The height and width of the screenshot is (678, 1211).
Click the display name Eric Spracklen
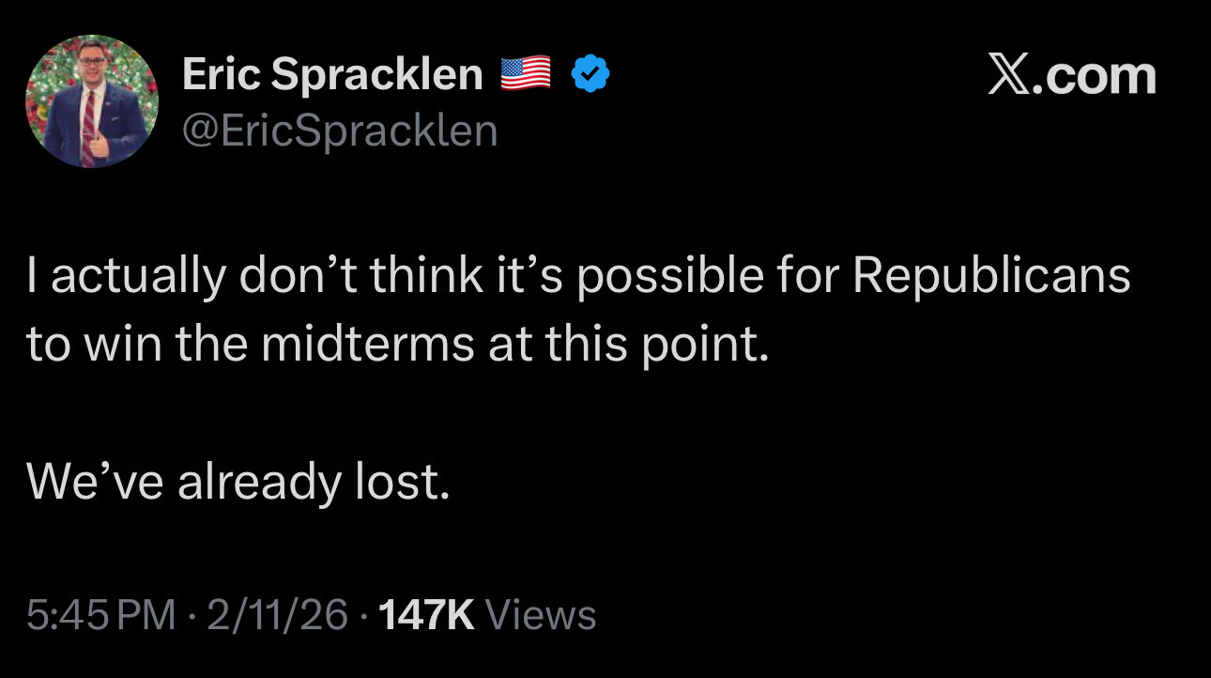coord(332,74)
